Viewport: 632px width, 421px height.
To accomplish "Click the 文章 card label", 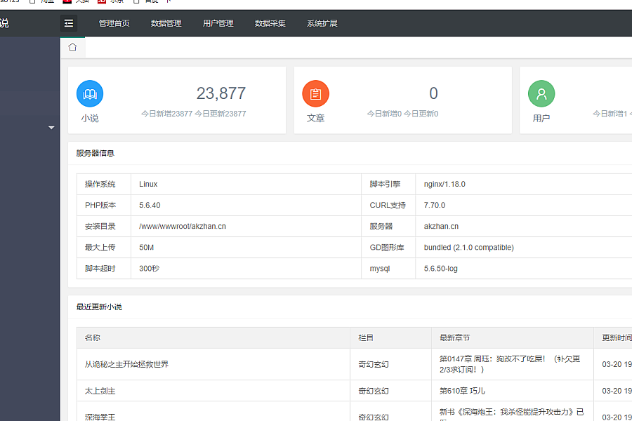I will click(x=315, y=118).
